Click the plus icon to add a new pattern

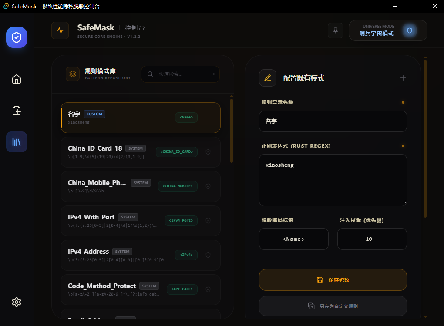click(403, 78)
